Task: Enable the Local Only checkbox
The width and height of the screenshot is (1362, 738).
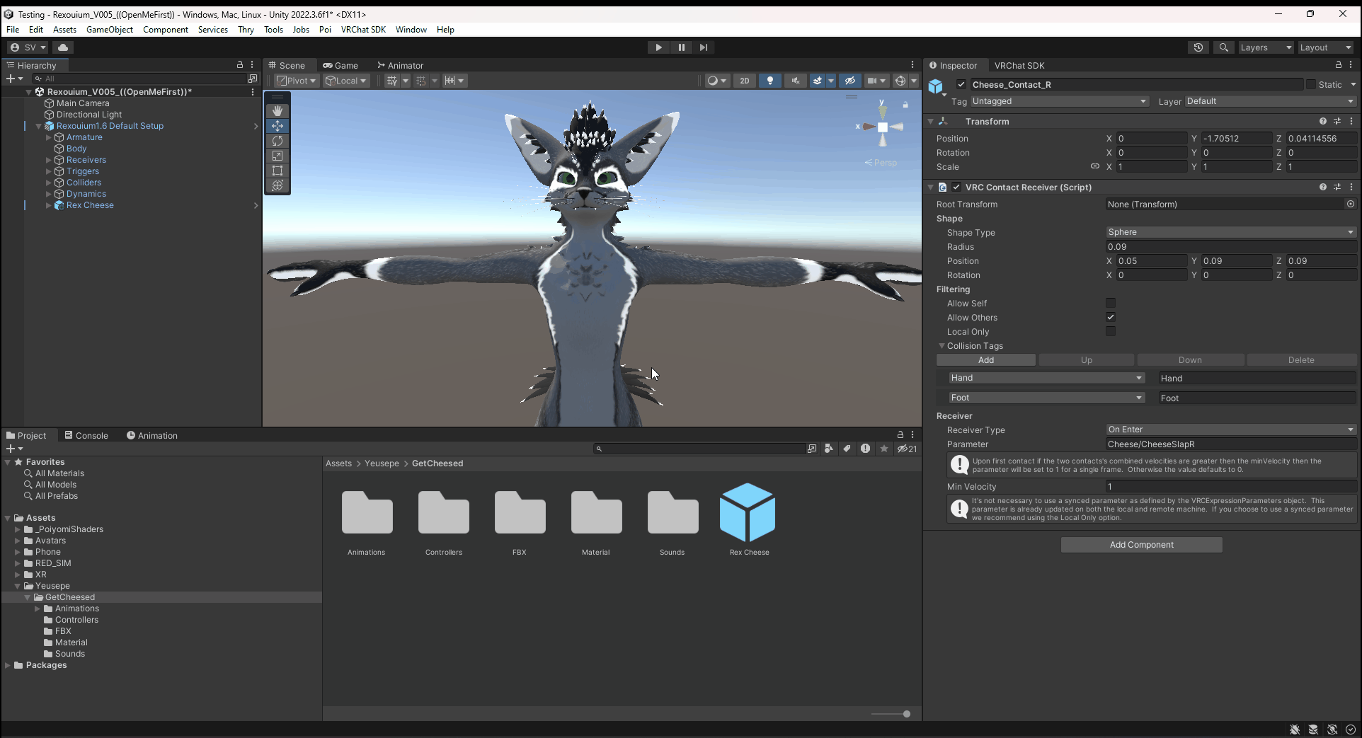Action: 1111,331
